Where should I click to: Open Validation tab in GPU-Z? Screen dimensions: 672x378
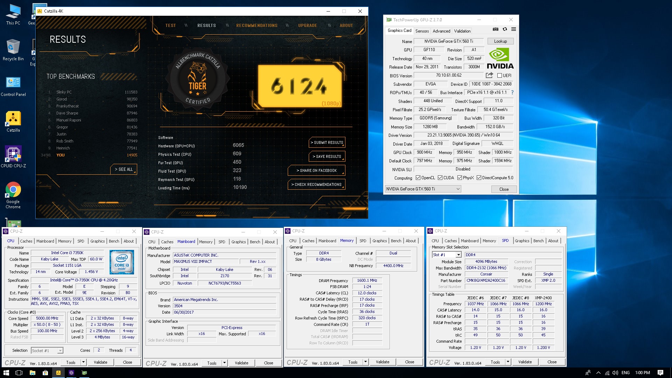[x=462, y=31]
